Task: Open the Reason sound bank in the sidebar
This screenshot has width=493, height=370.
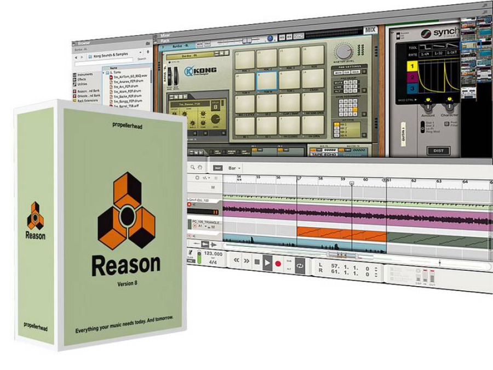Action: (x=87, y=91)
